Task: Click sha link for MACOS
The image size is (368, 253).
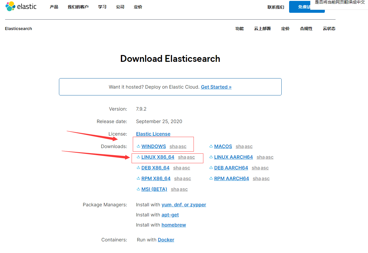Action: pos(240,146)
